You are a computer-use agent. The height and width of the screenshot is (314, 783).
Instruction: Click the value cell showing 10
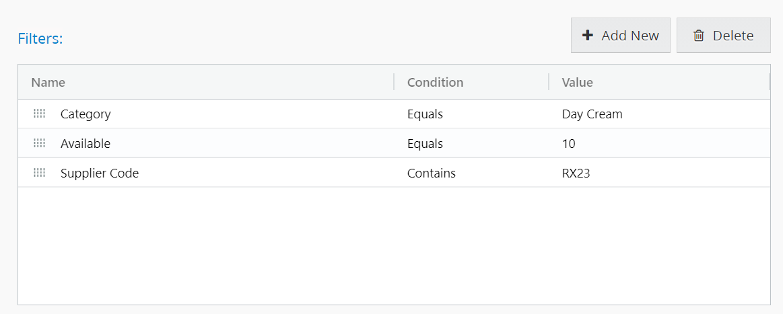[569, 144]
